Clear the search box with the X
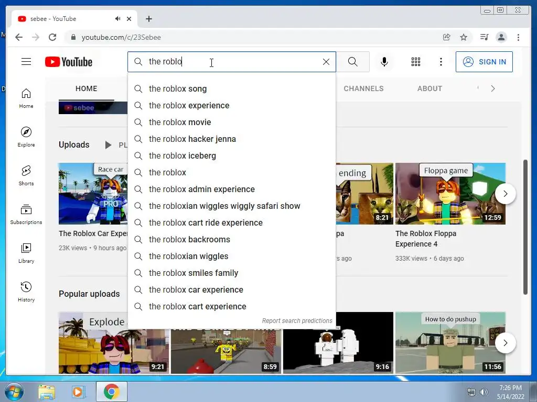 [x=326, y=62]
